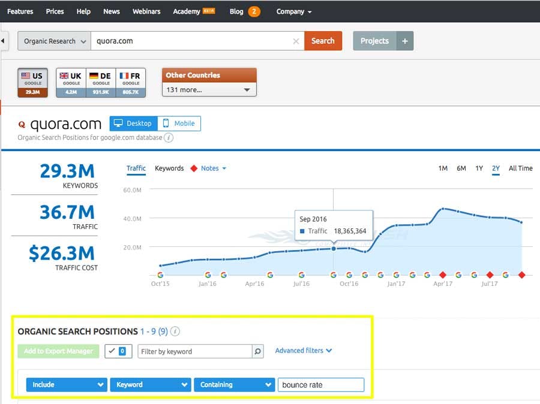Screen dimensions: 540x404
Task: Open Other Countries 131 more dropdown
Action: click(209, 90)
